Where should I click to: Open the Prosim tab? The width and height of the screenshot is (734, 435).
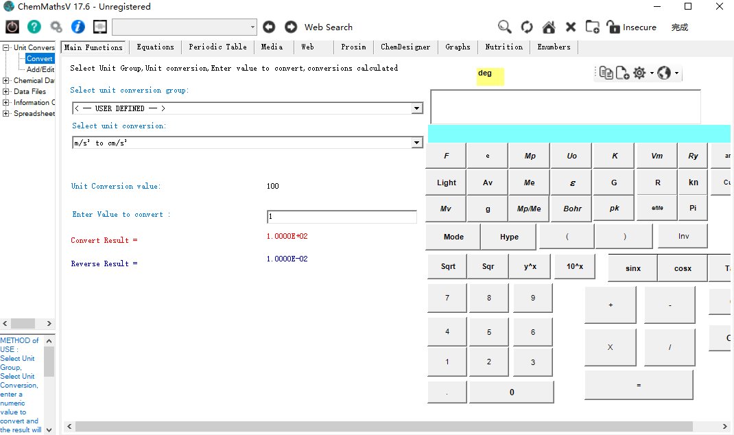point(353,47)
